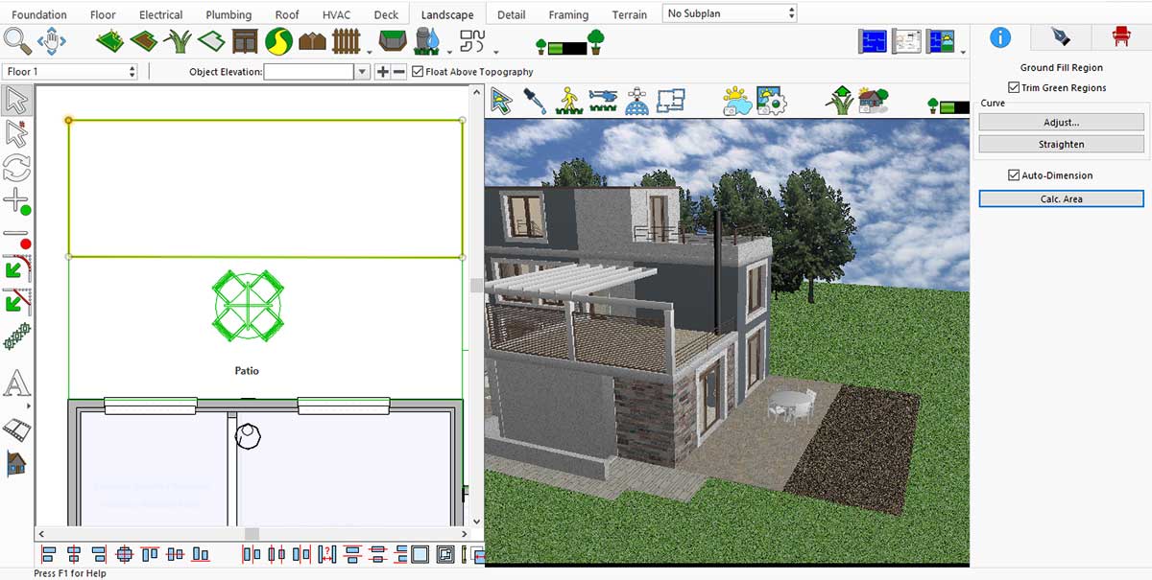Click the zoom magnifying glass tool

tap(17, 41)
